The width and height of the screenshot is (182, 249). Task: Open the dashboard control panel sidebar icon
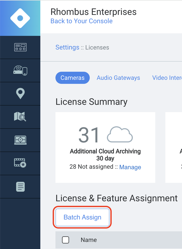pyautogui.click(x=20, y=47)
